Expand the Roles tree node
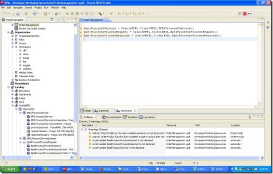 click(x=12, y=40)
